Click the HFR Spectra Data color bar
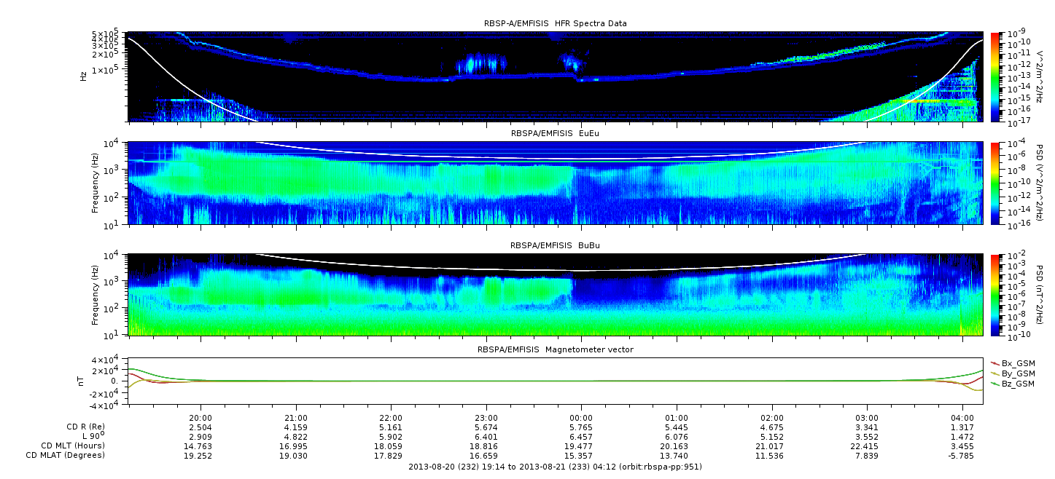This screenshot has height=479, width=1055. [x=995, y=76]
